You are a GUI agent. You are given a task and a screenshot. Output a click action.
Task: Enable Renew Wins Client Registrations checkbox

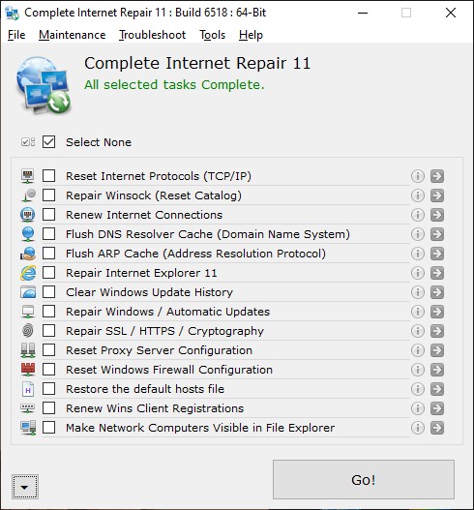pos(48,408)
